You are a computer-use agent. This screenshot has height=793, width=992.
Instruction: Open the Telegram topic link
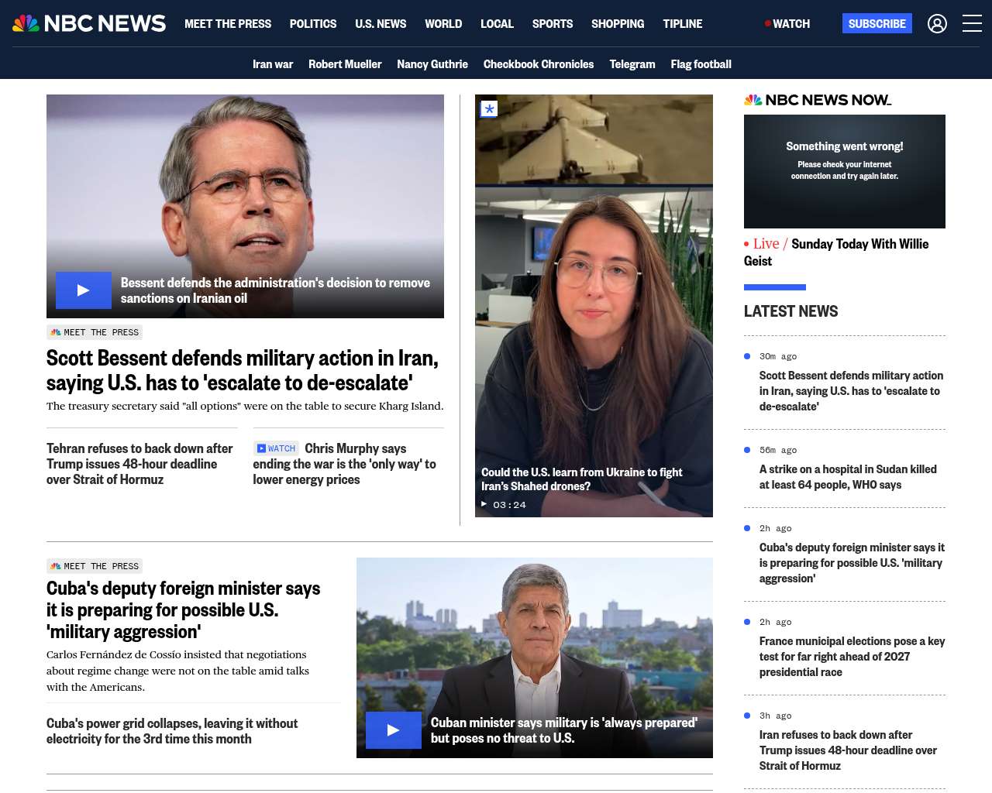632,64
